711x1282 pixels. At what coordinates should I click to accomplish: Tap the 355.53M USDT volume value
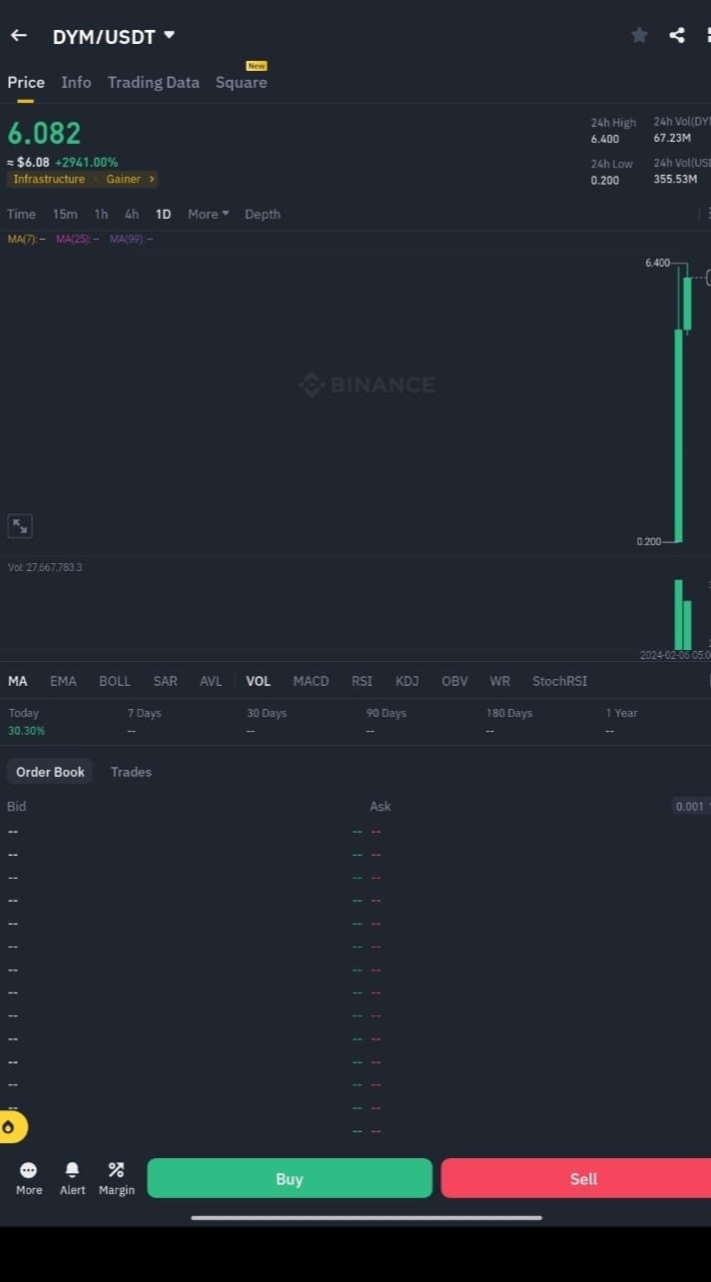[x=675, y=180]
